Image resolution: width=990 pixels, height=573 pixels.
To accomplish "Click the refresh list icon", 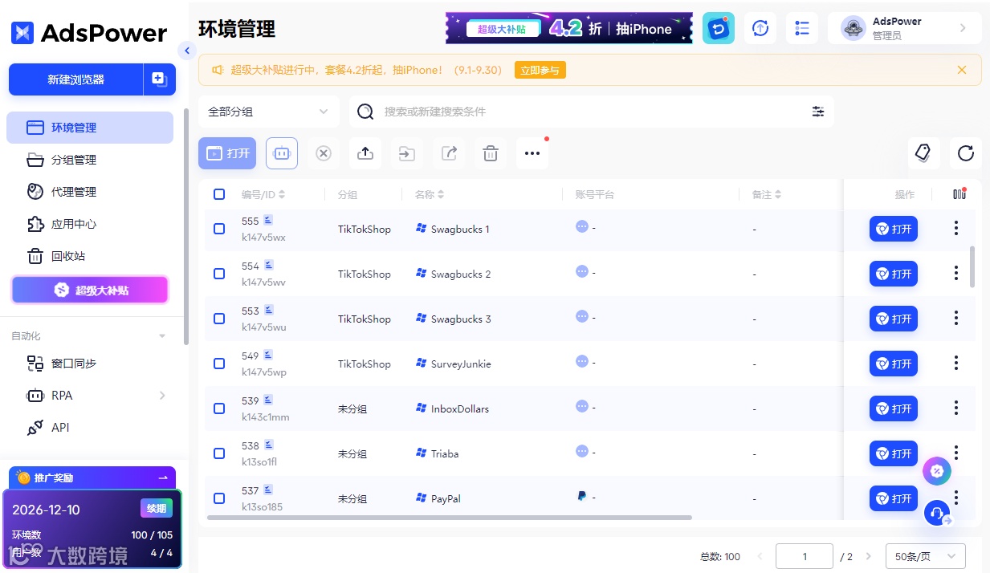I will (966, 152).
